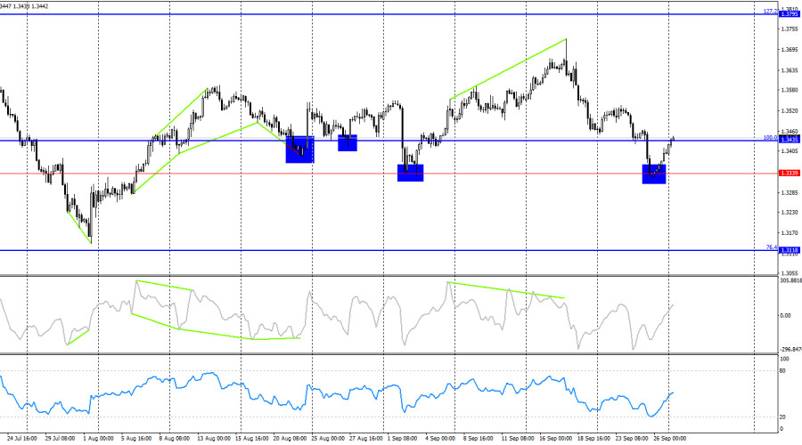Click the 1.3520 price axis value
Image resolution: width=802 pixels, height=445 pixels.
point(790,110)
